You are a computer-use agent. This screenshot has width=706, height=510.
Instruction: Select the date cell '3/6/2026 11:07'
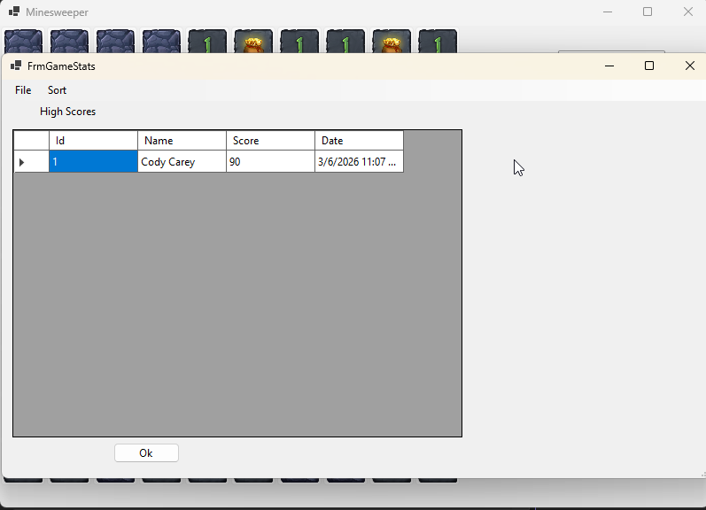pyautogui.click(x=359, y=162)
